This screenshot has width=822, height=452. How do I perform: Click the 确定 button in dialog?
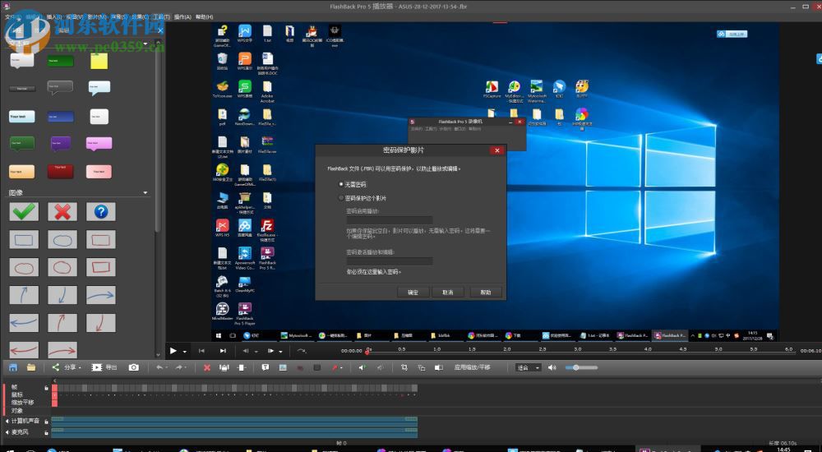coord(413,293)
